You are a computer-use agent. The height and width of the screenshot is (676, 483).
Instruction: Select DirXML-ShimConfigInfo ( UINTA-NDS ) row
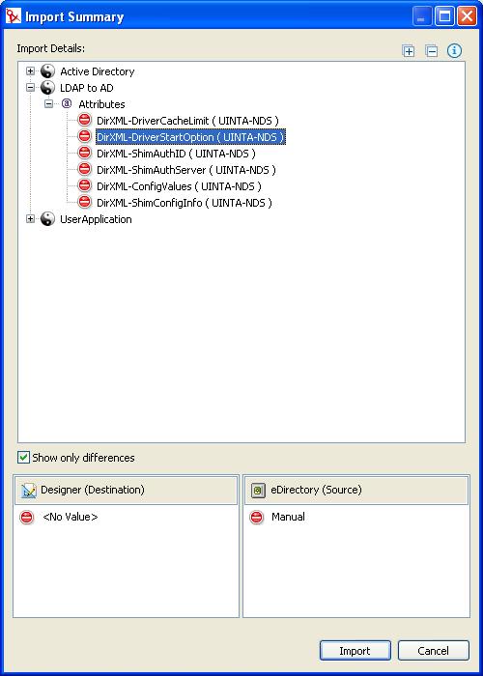[185, 203]
